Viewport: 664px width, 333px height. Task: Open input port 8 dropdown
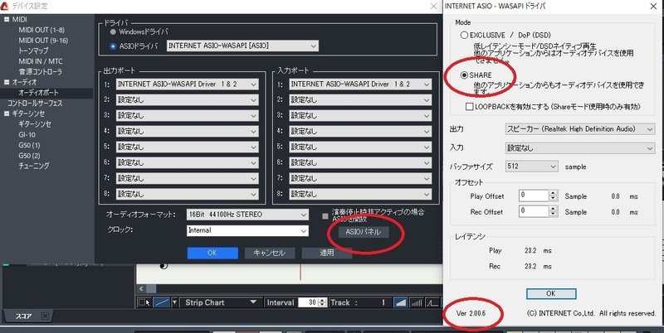[360, 194]
